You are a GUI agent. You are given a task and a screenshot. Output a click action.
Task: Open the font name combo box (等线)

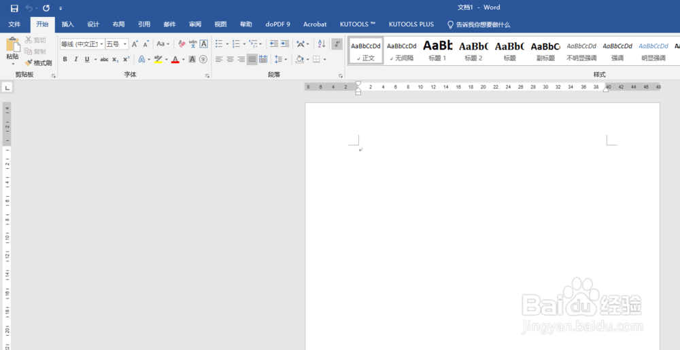coord(82,43)
